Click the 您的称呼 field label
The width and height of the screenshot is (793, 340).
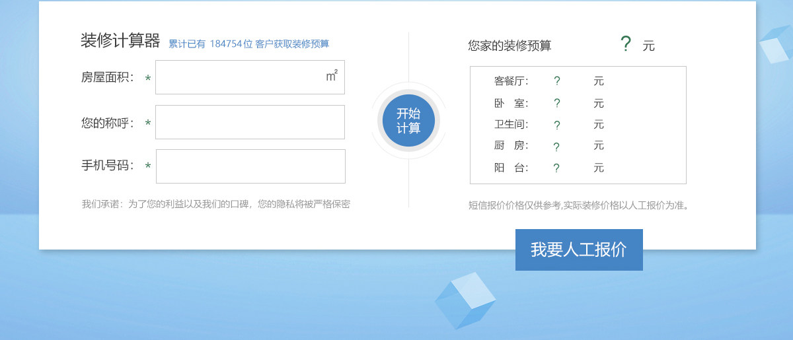pyautogui.click(x=107, y=123)
